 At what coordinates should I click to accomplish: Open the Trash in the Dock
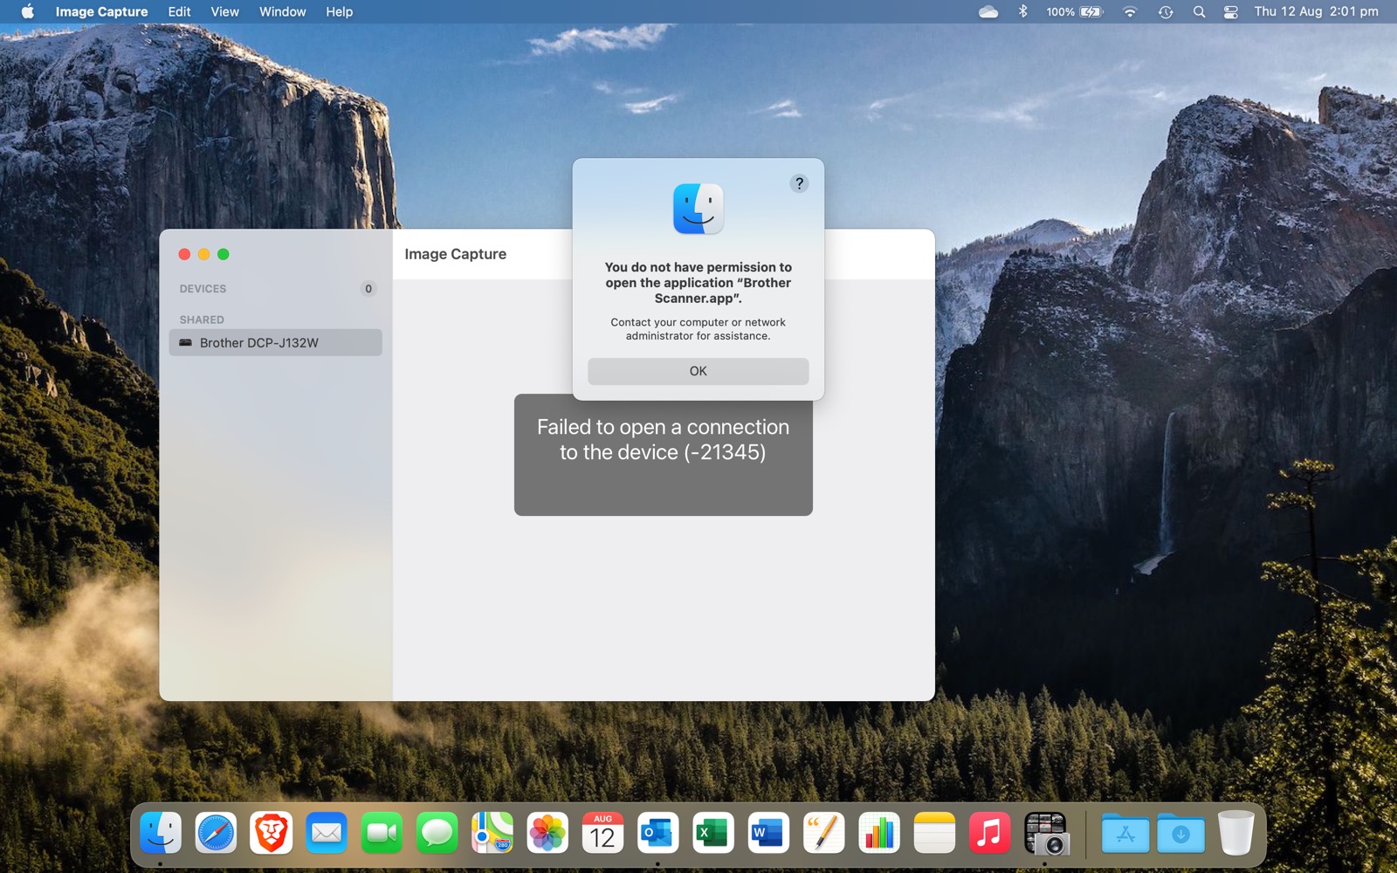tap(1235, 834)
